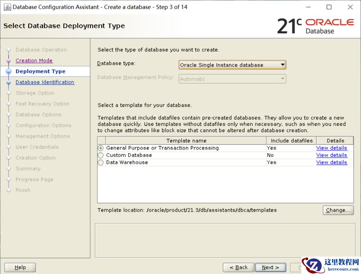Click the Help button
The image size is (361, 274).
click(20, 268)
